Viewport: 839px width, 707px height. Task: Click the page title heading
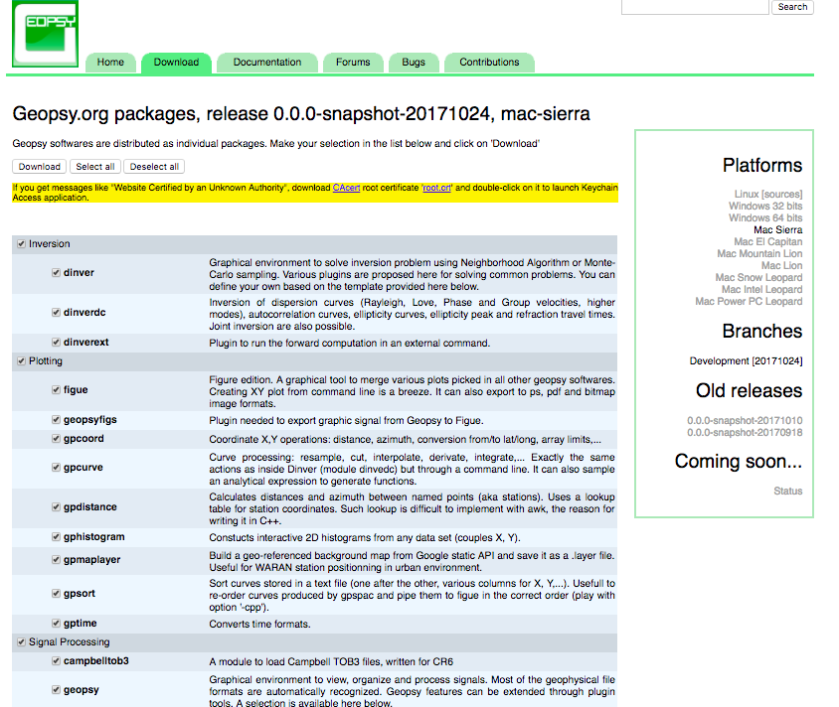point(301,114)
